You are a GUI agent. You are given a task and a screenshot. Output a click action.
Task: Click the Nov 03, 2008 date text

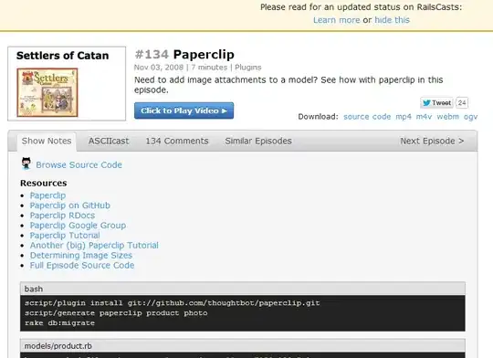(159, 68)
